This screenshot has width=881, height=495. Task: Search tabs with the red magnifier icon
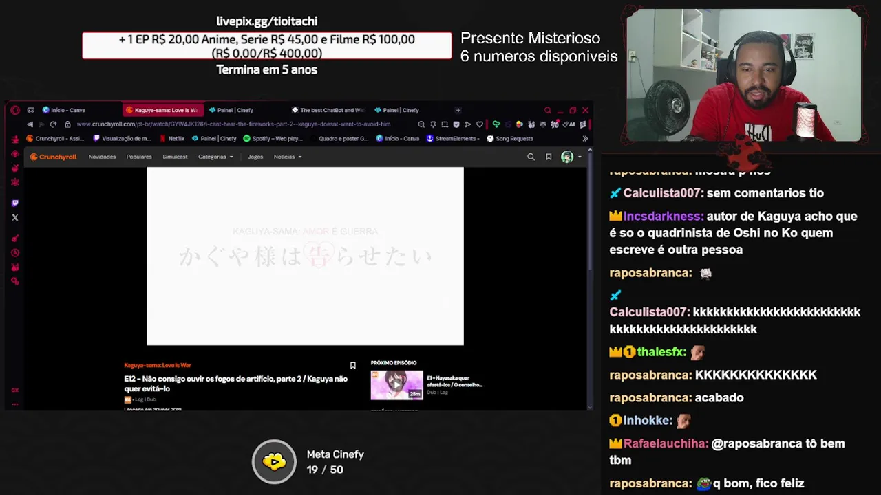point(548,110)
